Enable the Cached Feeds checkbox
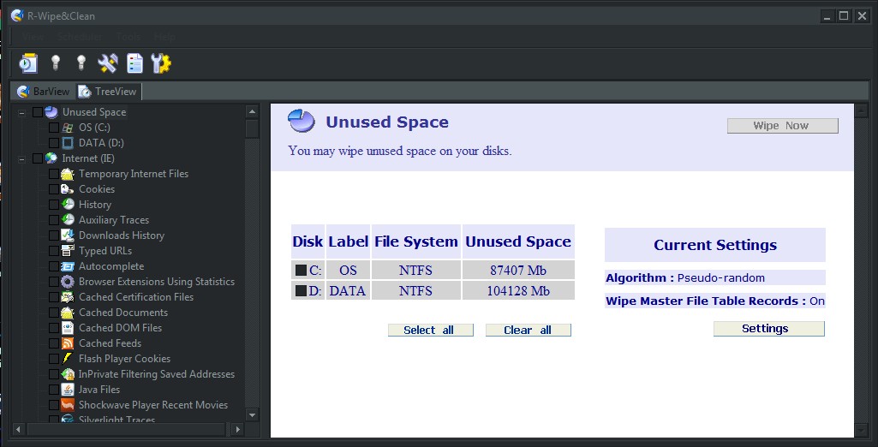Image resolution: width=878 pixels, height=447 pixels. (x=54, y=343)
